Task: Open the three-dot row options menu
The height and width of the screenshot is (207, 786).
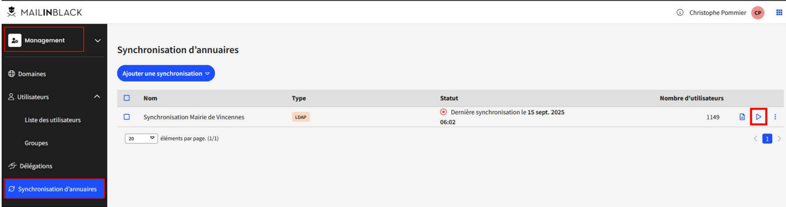Action: [x=775, y=117]
